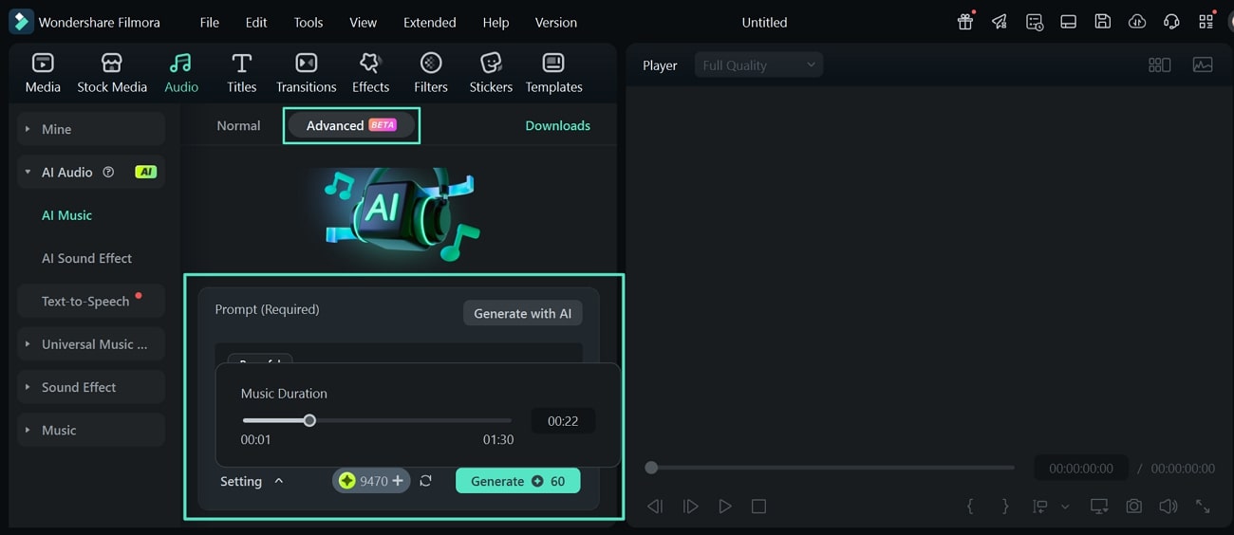The height and width of the screenshot is (535, 1234).
Task: Click the apps grid icon in title bar
Action: [1206, 22]
